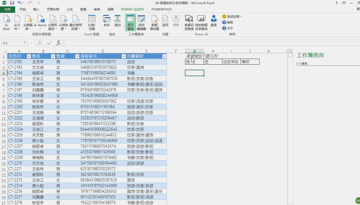Image resolution: width=360 pixels, height=205 pixels.
Task: Open the 性别 column filter dropdown
Action: click(x=77, y=56)
